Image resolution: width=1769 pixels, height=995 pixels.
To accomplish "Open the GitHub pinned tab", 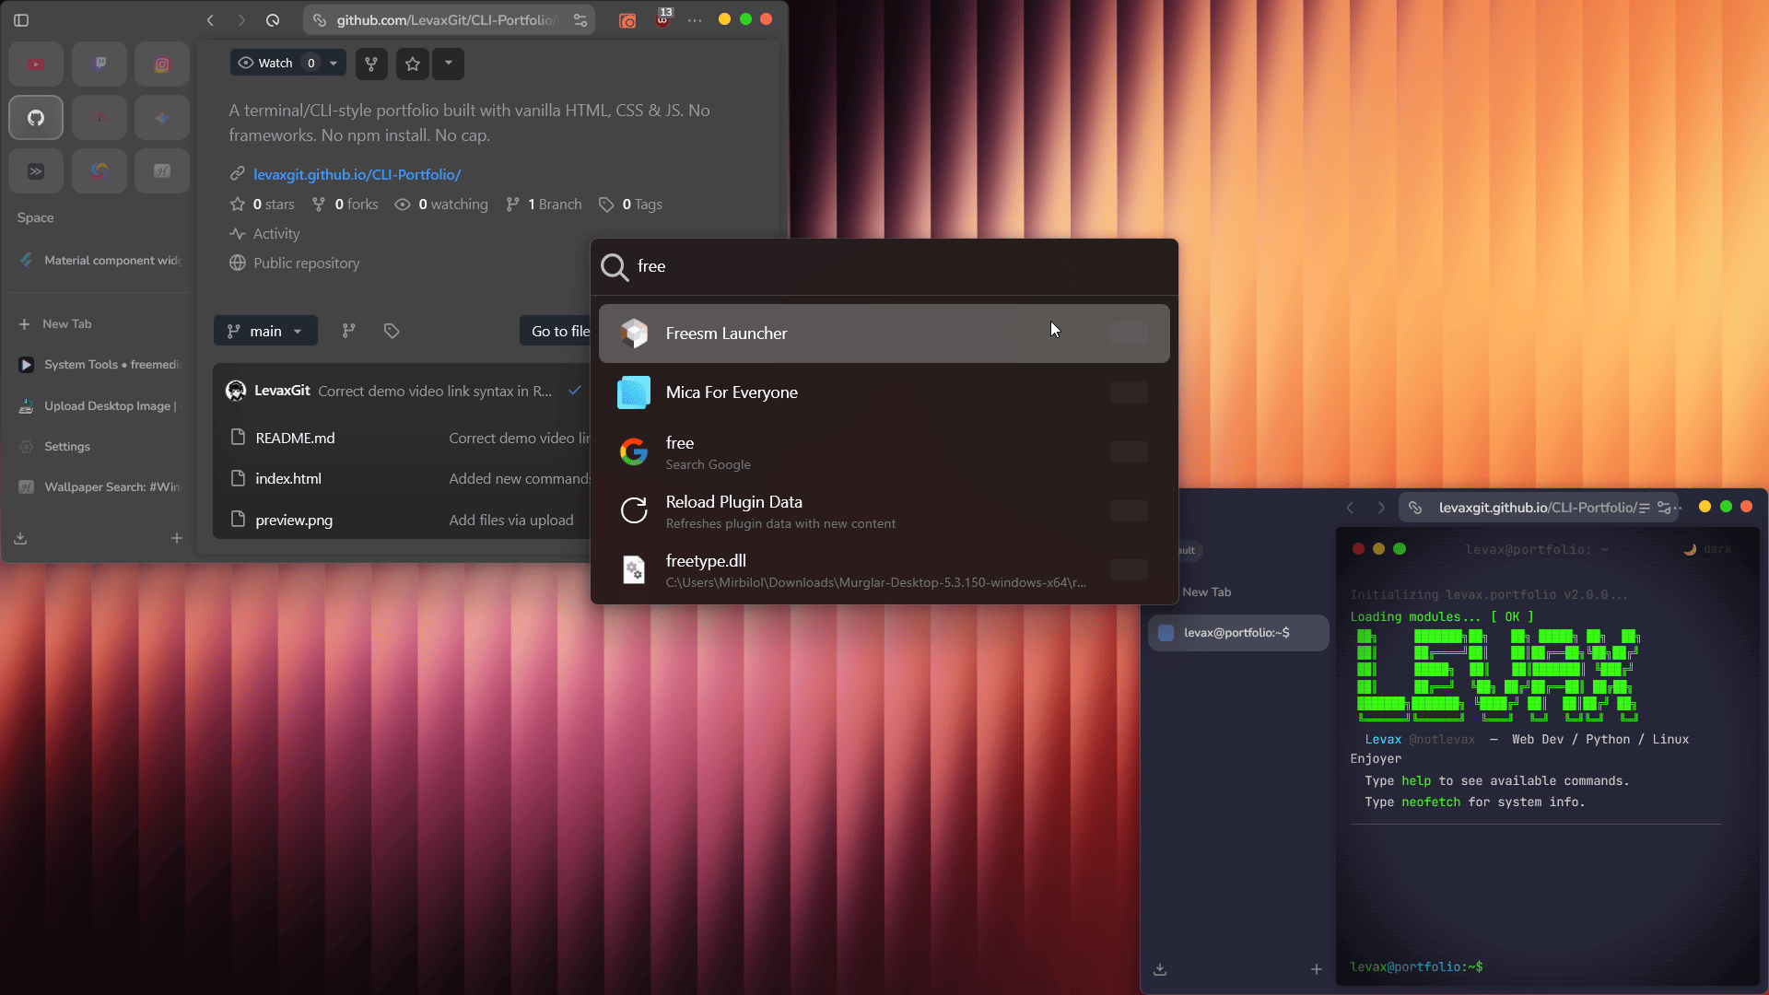I will pos(36,118).
